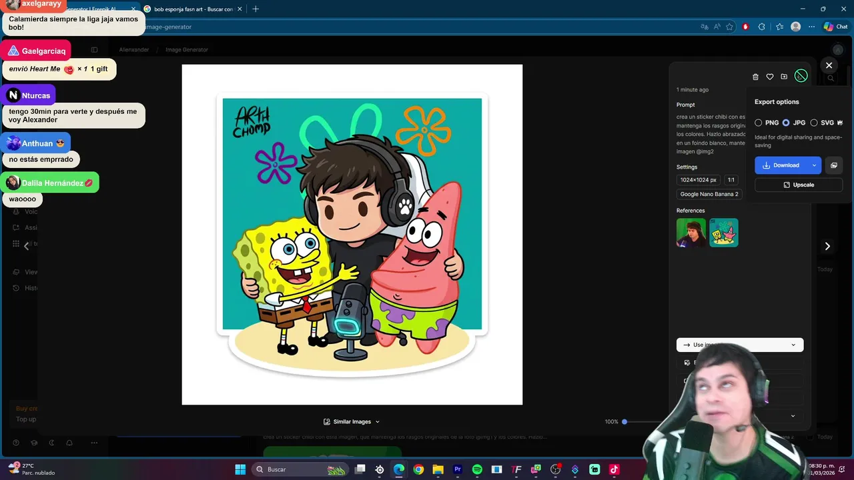The height and width of the screenshot is (480, 854).
Task: Open a new browser tab
Action: point(256,9)
